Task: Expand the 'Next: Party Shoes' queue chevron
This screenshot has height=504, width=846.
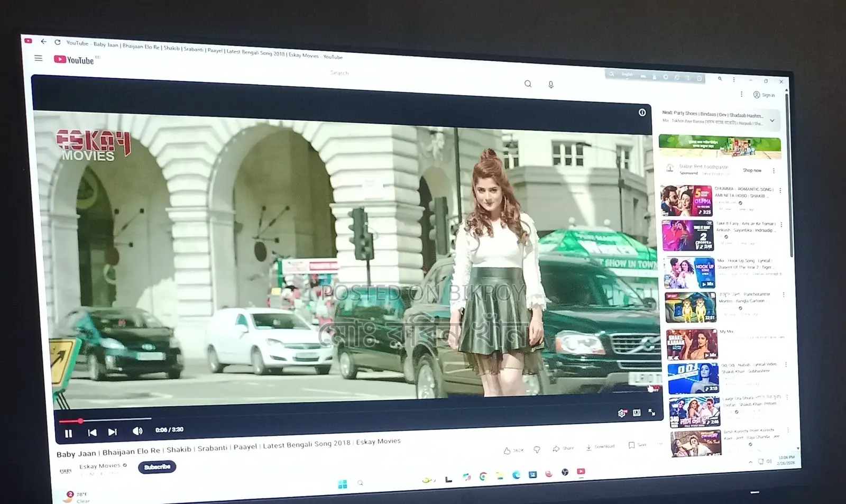Action: 772,121
